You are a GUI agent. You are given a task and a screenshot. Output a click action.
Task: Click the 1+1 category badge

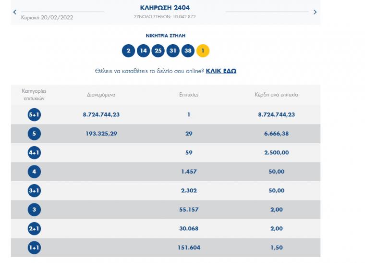pos(34,248)
